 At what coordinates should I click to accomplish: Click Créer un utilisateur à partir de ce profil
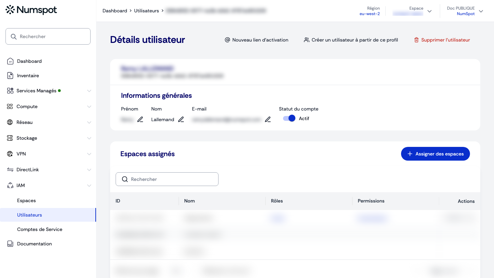coord(351,40)
